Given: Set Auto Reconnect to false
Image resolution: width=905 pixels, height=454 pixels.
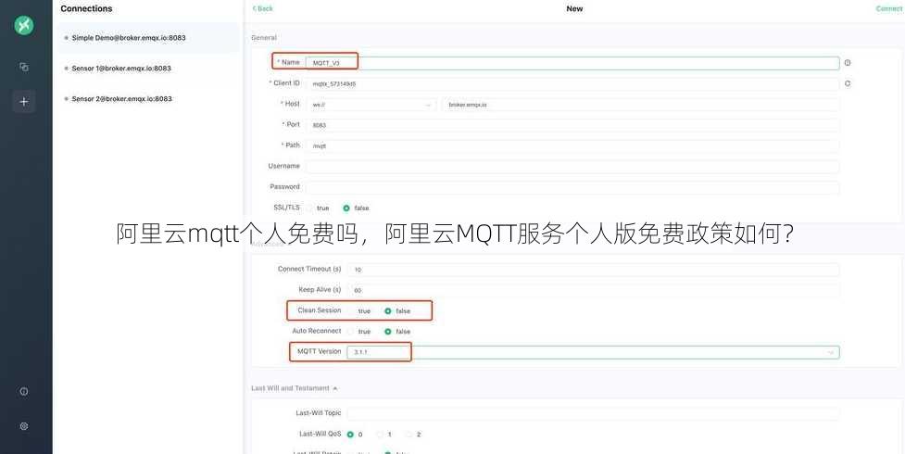Looking at the screenshot, I should click(397, 332).
